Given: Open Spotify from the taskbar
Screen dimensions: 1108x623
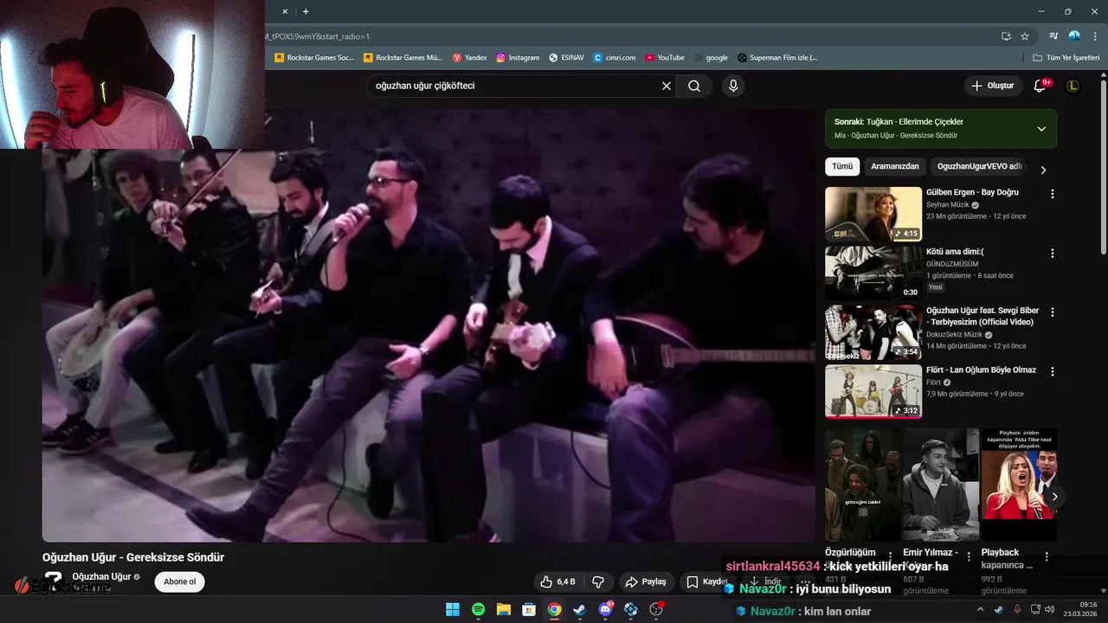Looking at the screenshot, I should pos(478,609).
